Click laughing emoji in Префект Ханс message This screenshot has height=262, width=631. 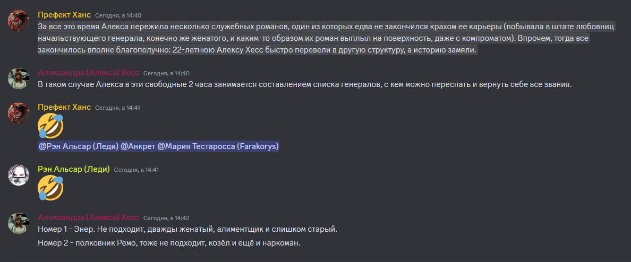coord(50,127)
